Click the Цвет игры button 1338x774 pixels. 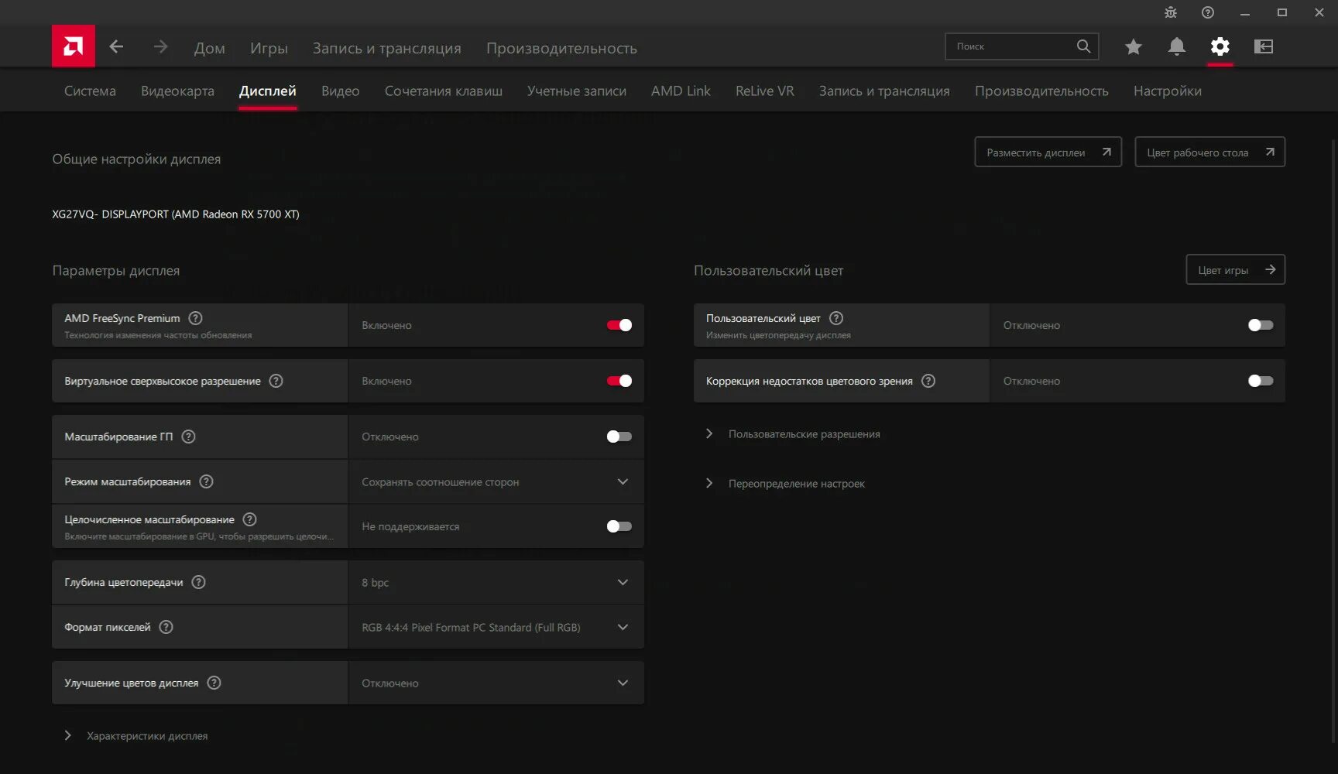click(x=1235, y=269)
